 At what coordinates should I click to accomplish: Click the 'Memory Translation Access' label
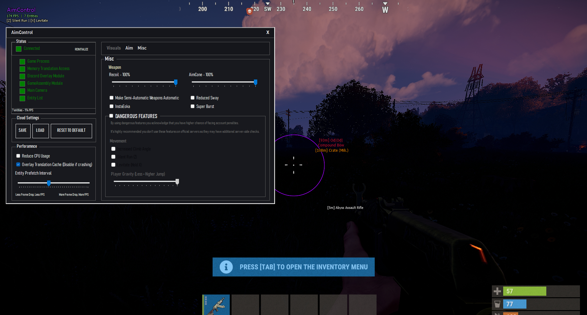[x=48, y=69]
